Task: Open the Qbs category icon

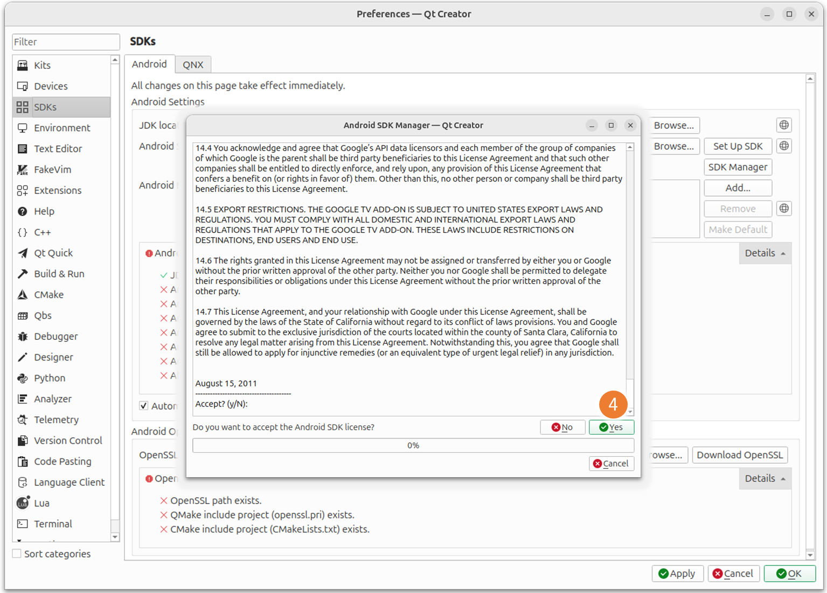Action: (23, 316)
